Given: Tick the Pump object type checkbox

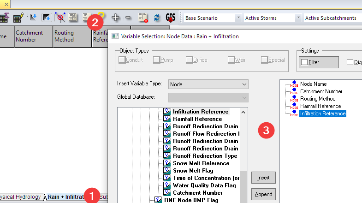Looking at the screenshot, I should [x=156, y=60].
